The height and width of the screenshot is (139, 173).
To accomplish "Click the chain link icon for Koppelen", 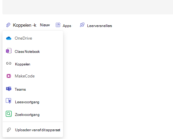I will (x=9, y=63).
